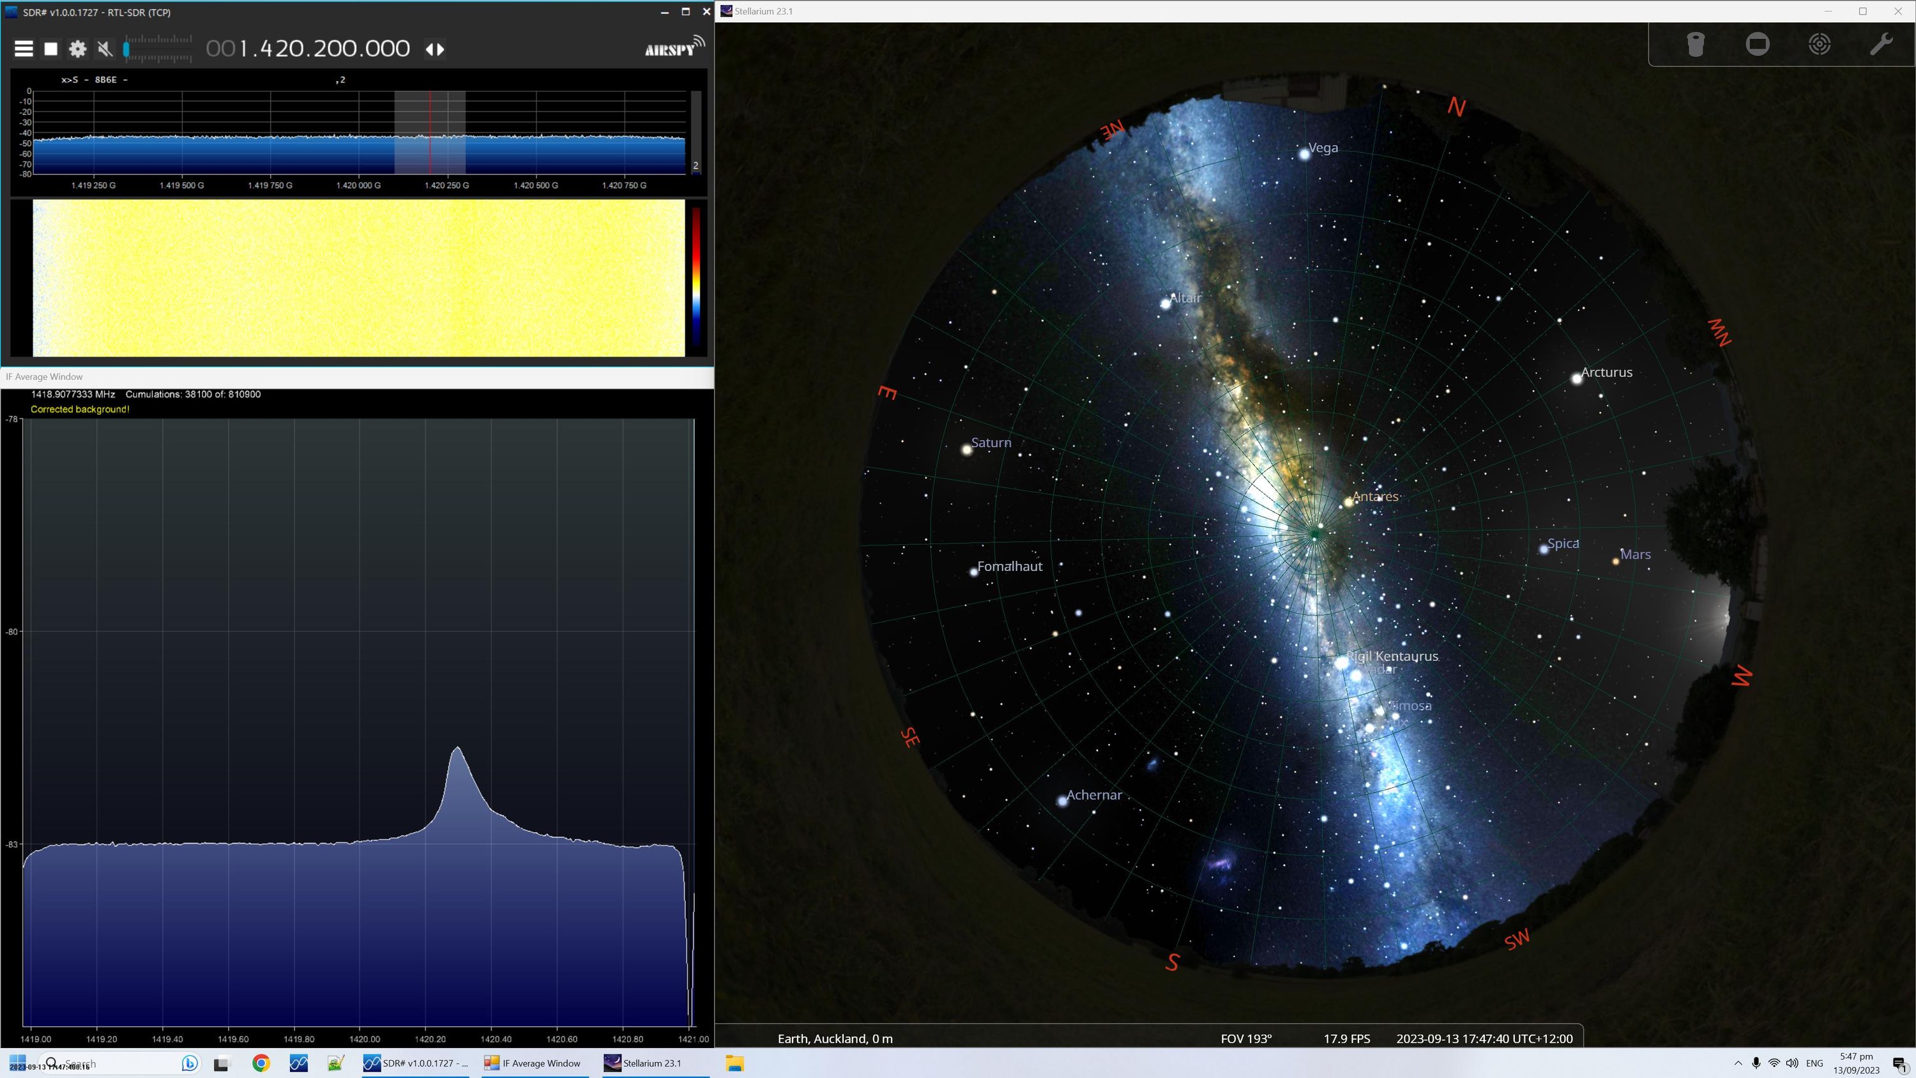Select the star Vega in sky view

(x=1305, y=155)
